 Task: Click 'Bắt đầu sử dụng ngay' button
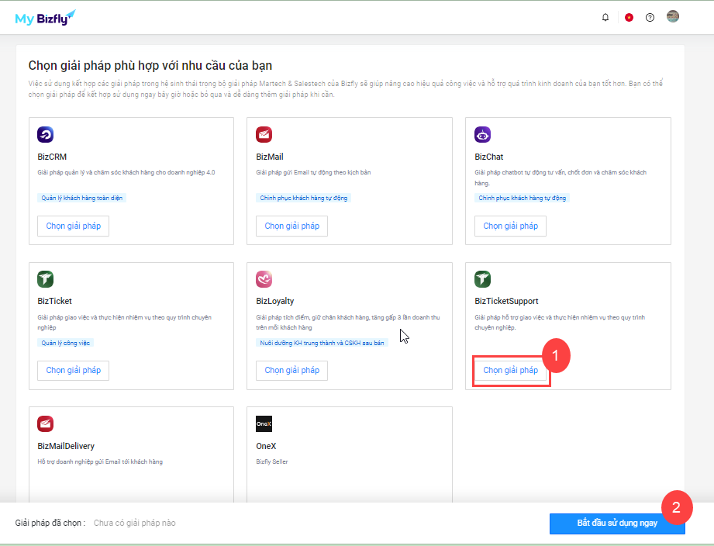tap(617, 524)
